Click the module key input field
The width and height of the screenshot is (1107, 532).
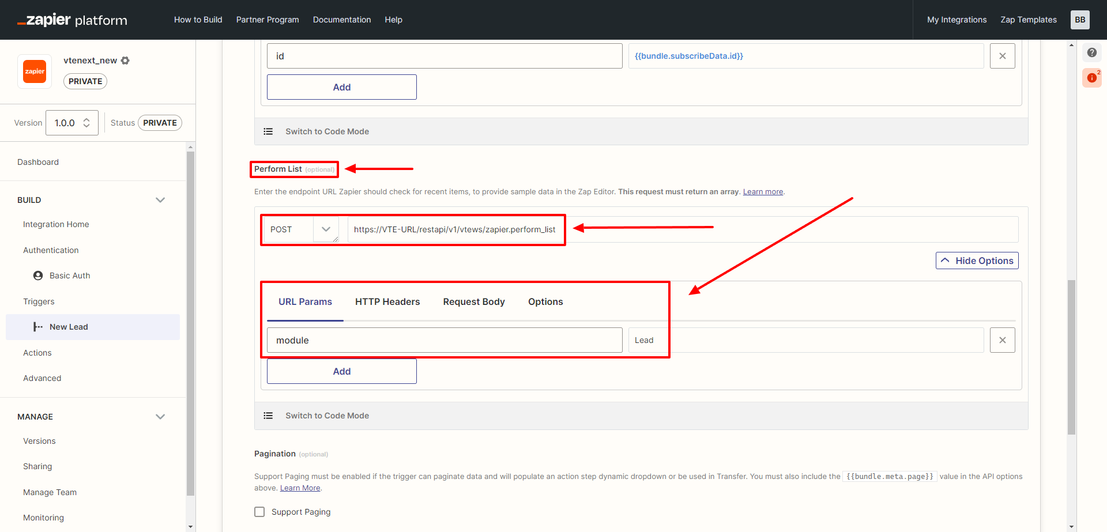pos(445,340)
